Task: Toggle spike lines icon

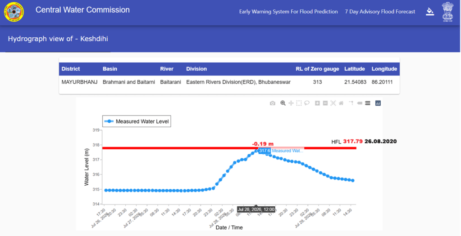Action: click(351, 103)
